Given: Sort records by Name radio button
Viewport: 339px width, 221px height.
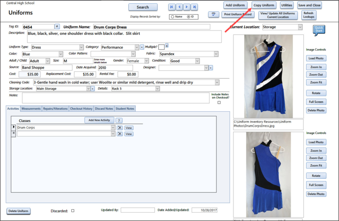Looking at the screenshot, I should [172, 17].
